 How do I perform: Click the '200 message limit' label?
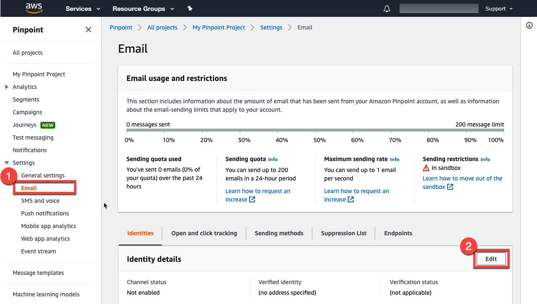pyautogui.click(x=480, y=124)
